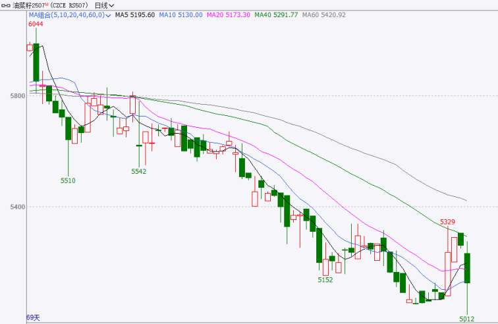Click the 5329 high price marker
Screen dimensions: 498x324
(x=447, y=222)
